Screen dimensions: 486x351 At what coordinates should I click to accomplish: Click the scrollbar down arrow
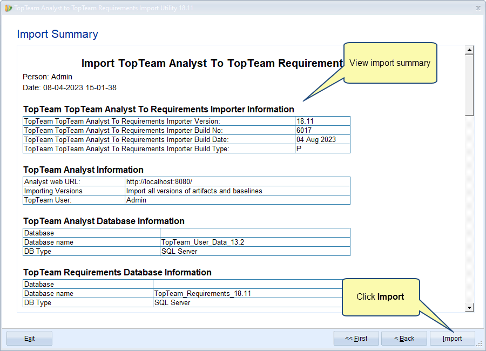coord(470,308)
